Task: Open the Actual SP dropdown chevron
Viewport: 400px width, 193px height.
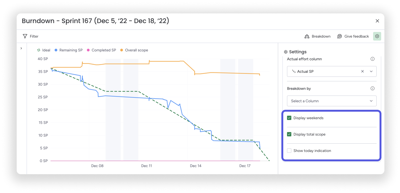Action: click(x=371, y=71)
